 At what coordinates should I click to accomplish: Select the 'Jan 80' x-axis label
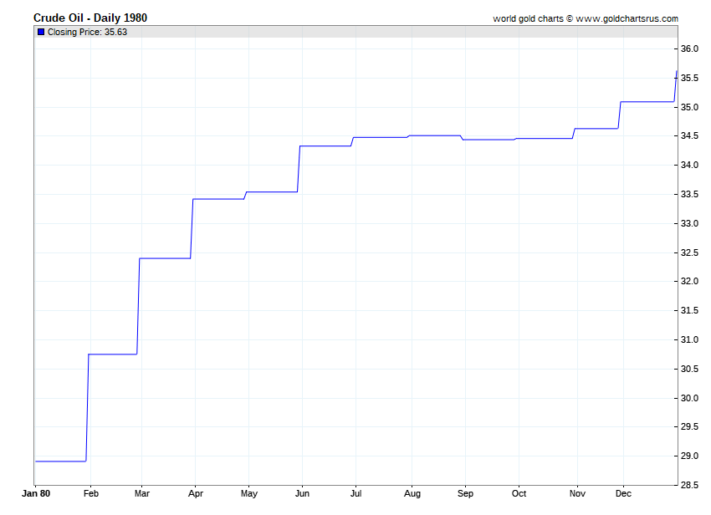36,494
